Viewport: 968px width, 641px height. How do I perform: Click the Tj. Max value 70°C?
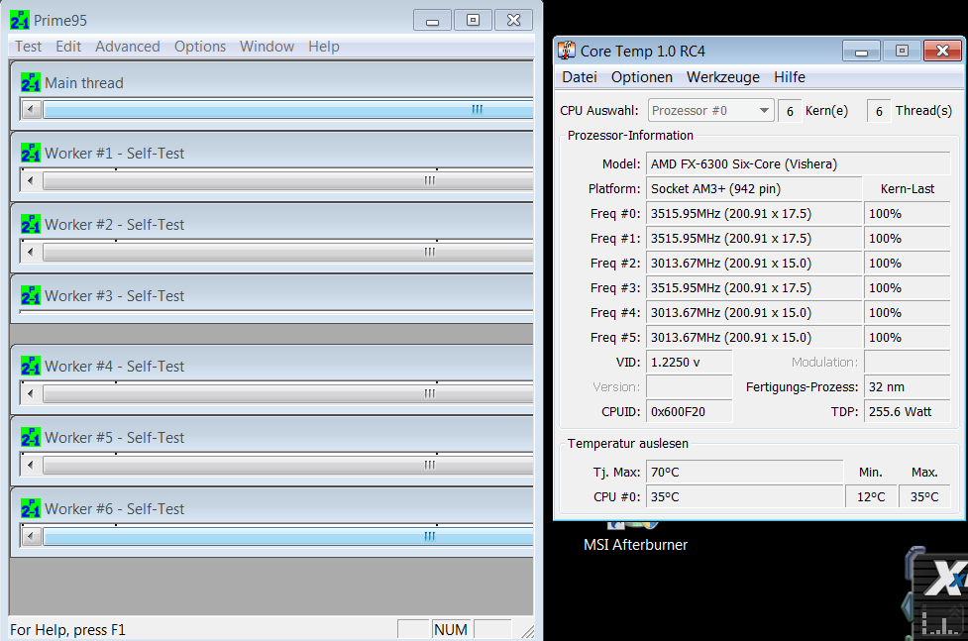pos(744,472)
